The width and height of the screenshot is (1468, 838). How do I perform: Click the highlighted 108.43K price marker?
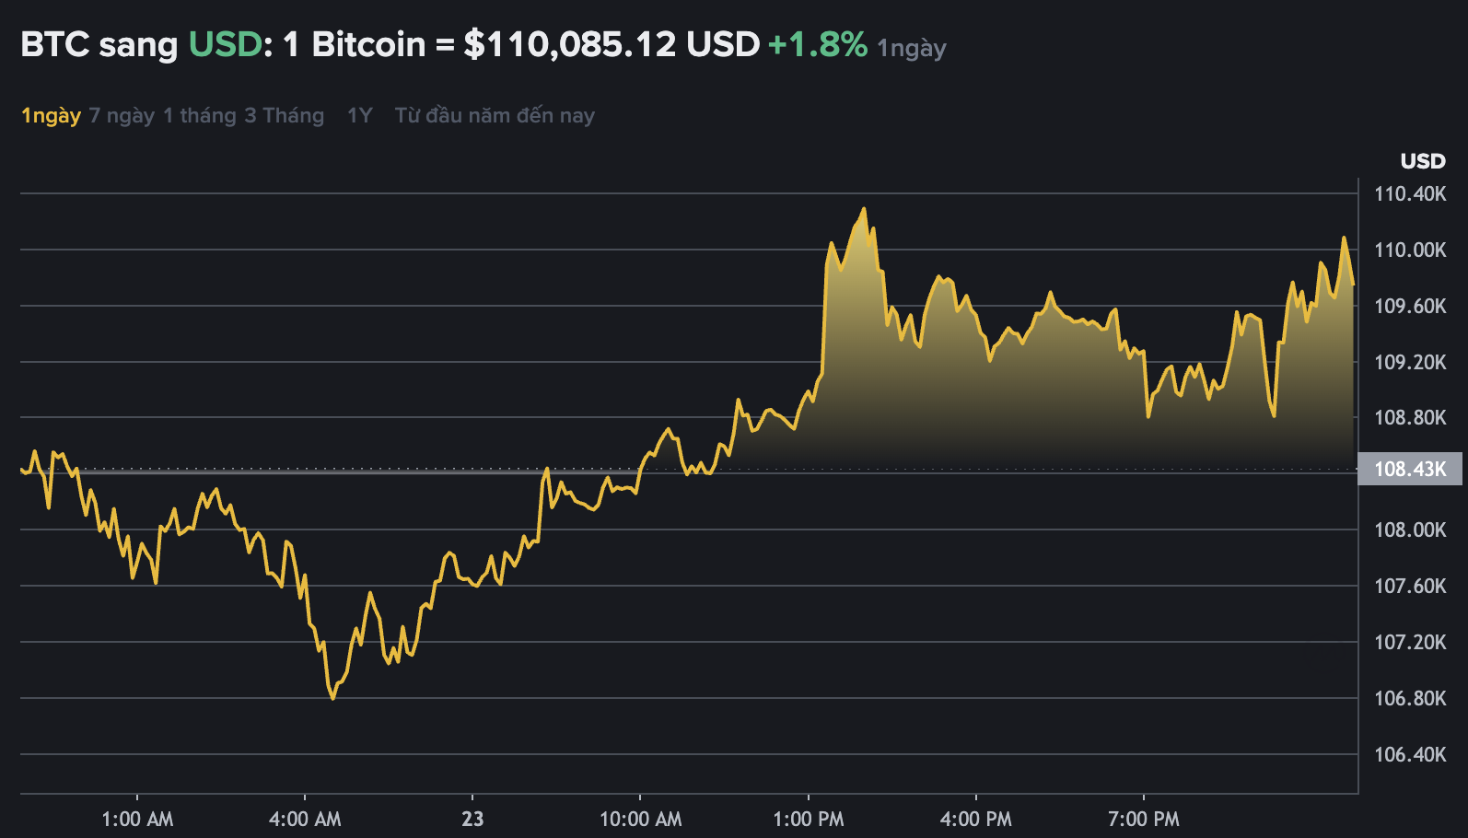[1409, 470]
